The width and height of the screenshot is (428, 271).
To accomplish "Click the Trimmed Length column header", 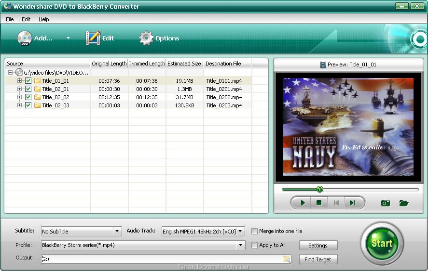I will click(147, 64).
